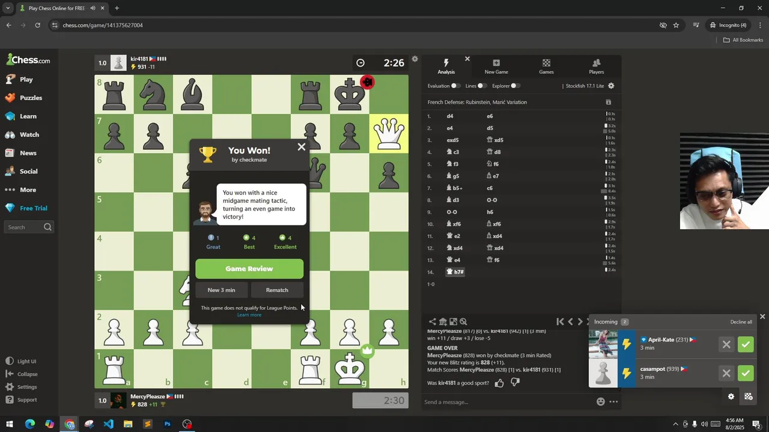The width and height of the screenshot is (769, 432).
Task: Switch to Light UI
Action: point(26,362)
